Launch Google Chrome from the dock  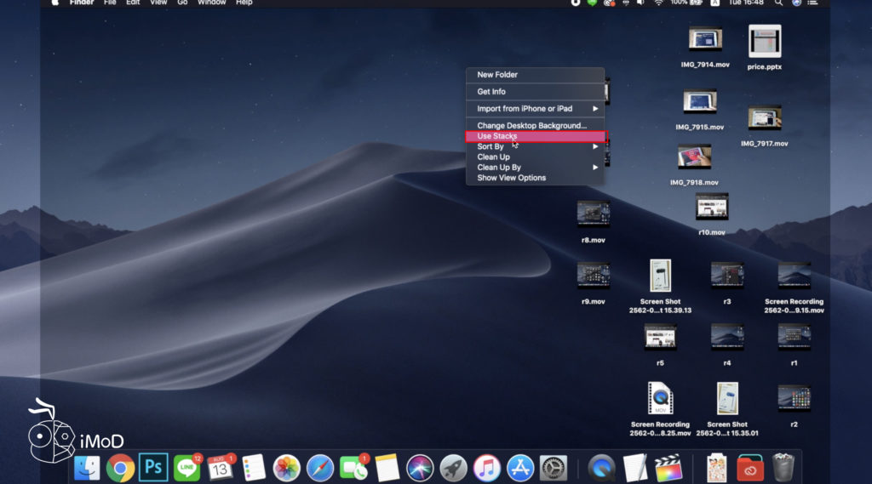(120, 469)
